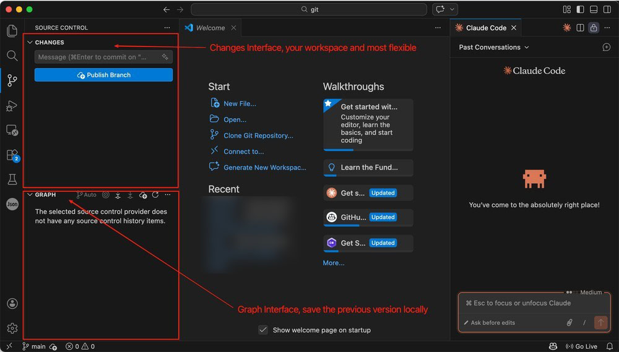Click the git search box in title bar
Image resolution: width=619 pixels, height=352 pixels.
309,9
